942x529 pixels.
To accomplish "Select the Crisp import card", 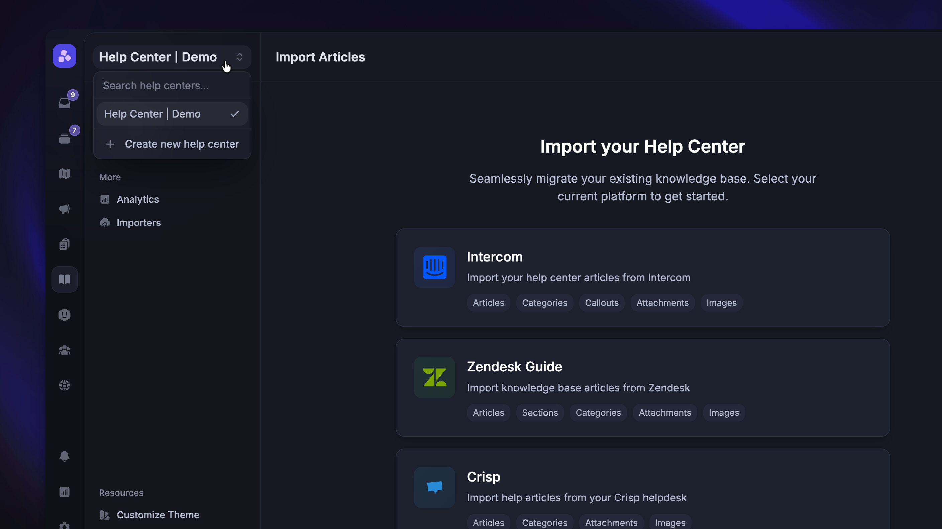I will (642, 489).
